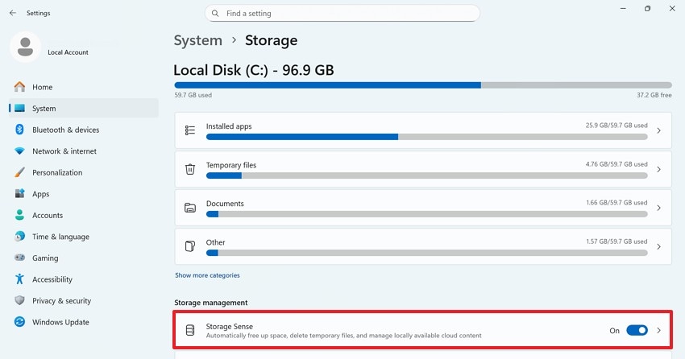Open Time & language settings
The image size is (685, 359).
click(60, 237)
